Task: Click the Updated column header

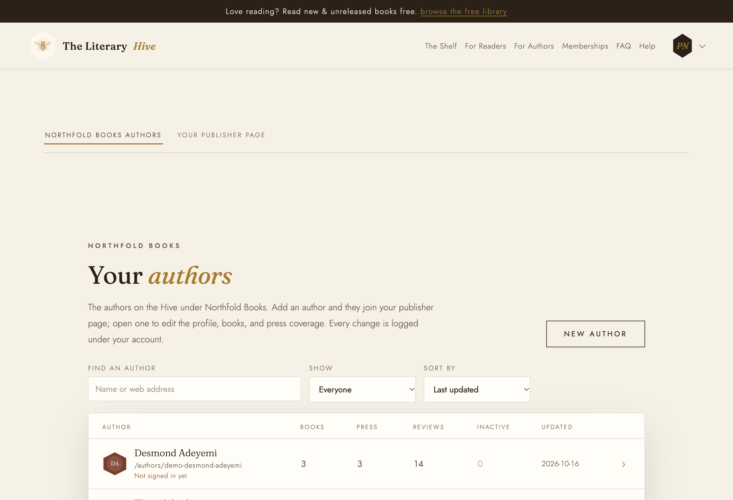Action: coord(557,427)
